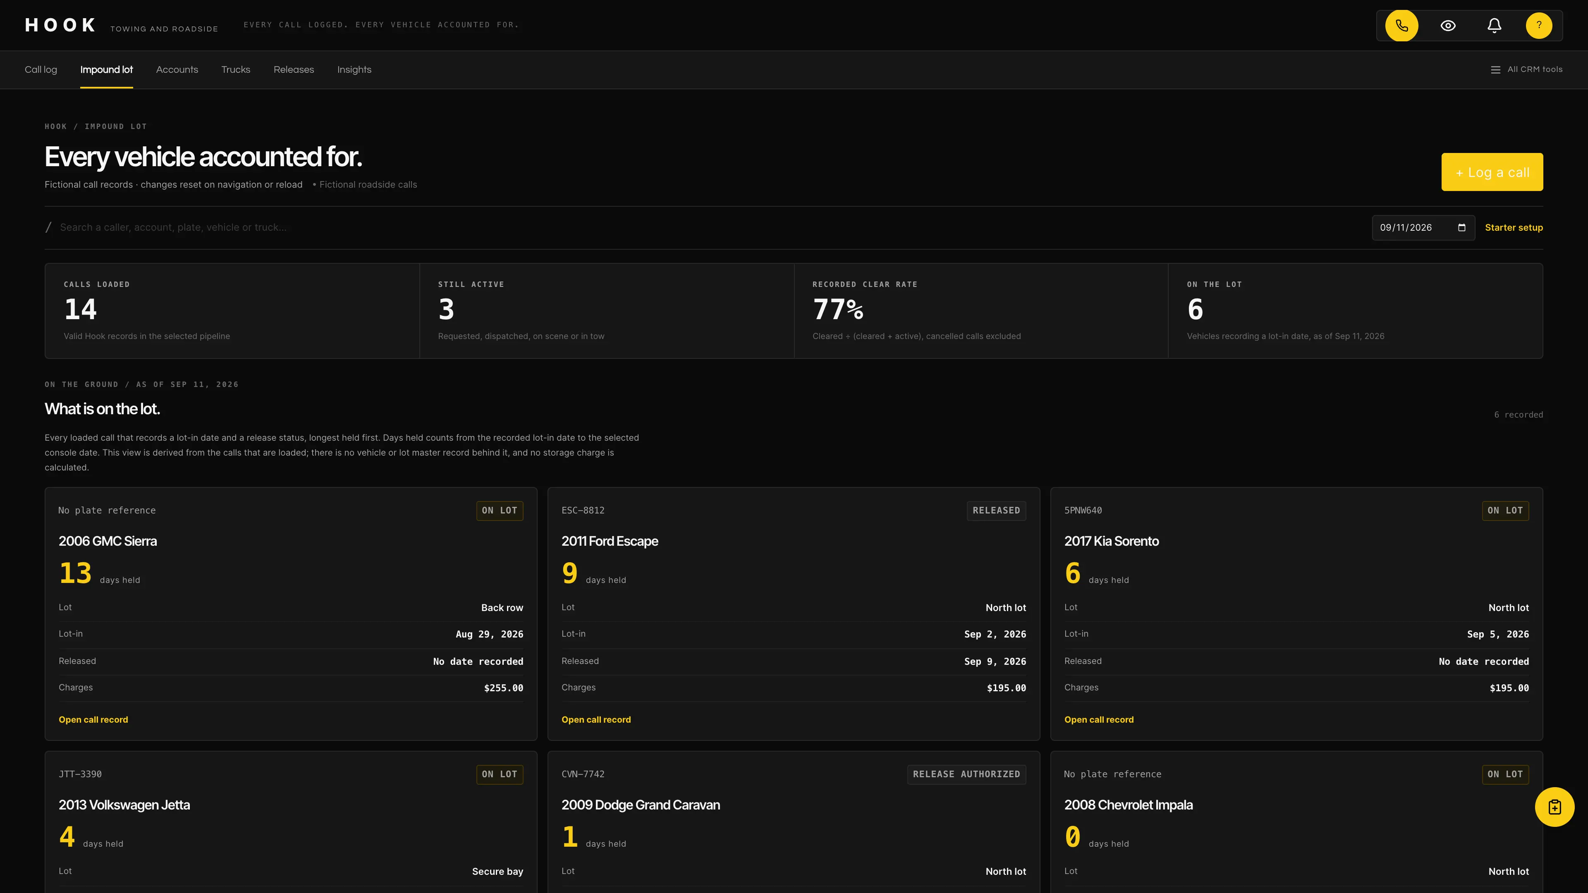Open the question mark help icon
1588x893 pixels.
(x=1539, y=25)
